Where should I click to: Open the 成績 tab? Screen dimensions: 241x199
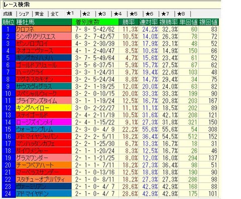coord(8,14)
